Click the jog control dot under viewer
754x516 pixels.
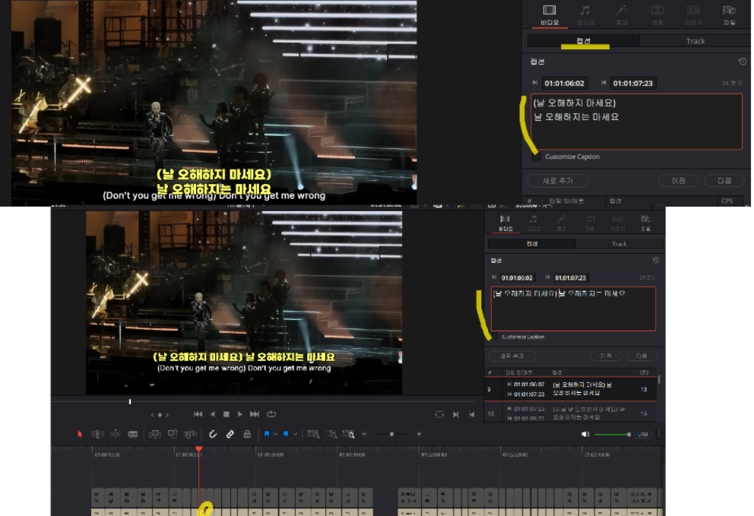point(160,415)
